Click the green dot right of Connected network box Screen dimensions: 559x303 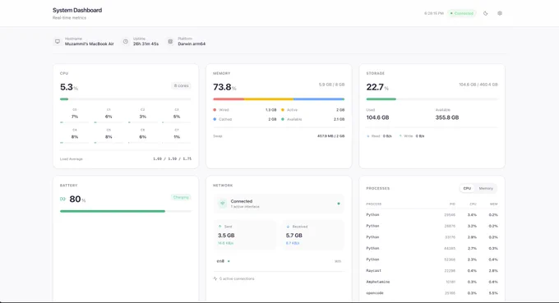pos(339,204)
